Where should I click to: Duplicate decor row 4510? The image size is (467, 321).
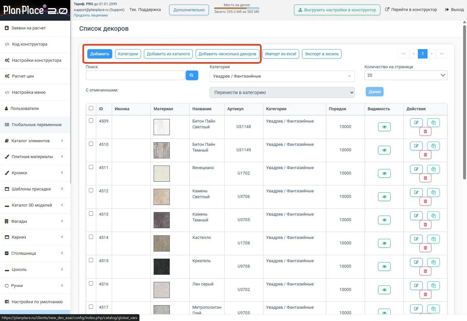[x=433, y=146]
